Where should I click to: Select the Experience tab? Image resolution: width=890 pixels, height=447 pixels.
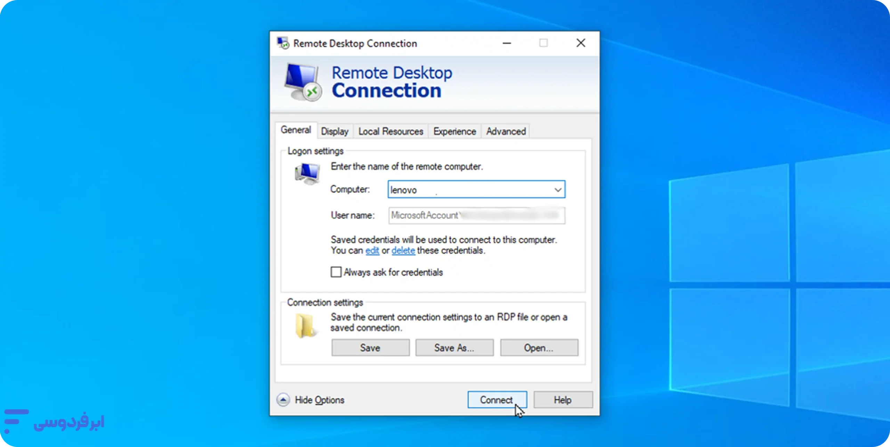454,131
